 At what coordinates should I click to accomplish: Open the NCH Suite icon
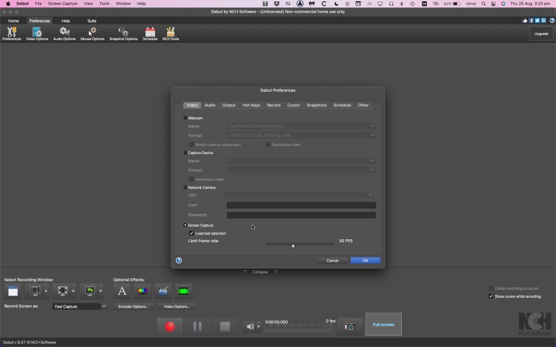click(x=170, y=33)
